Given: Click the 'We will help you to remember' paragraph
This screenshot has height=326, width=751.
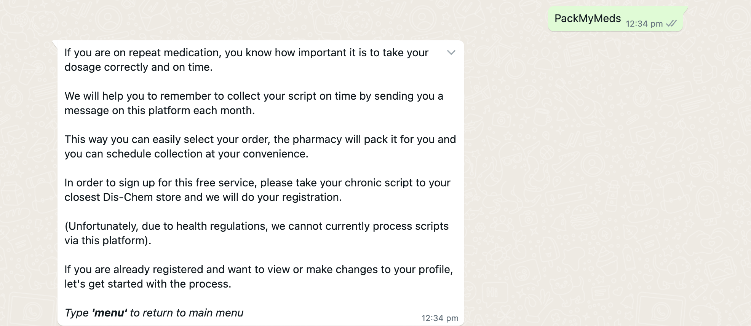Looking at the screenshot, I should click(254, 103).
